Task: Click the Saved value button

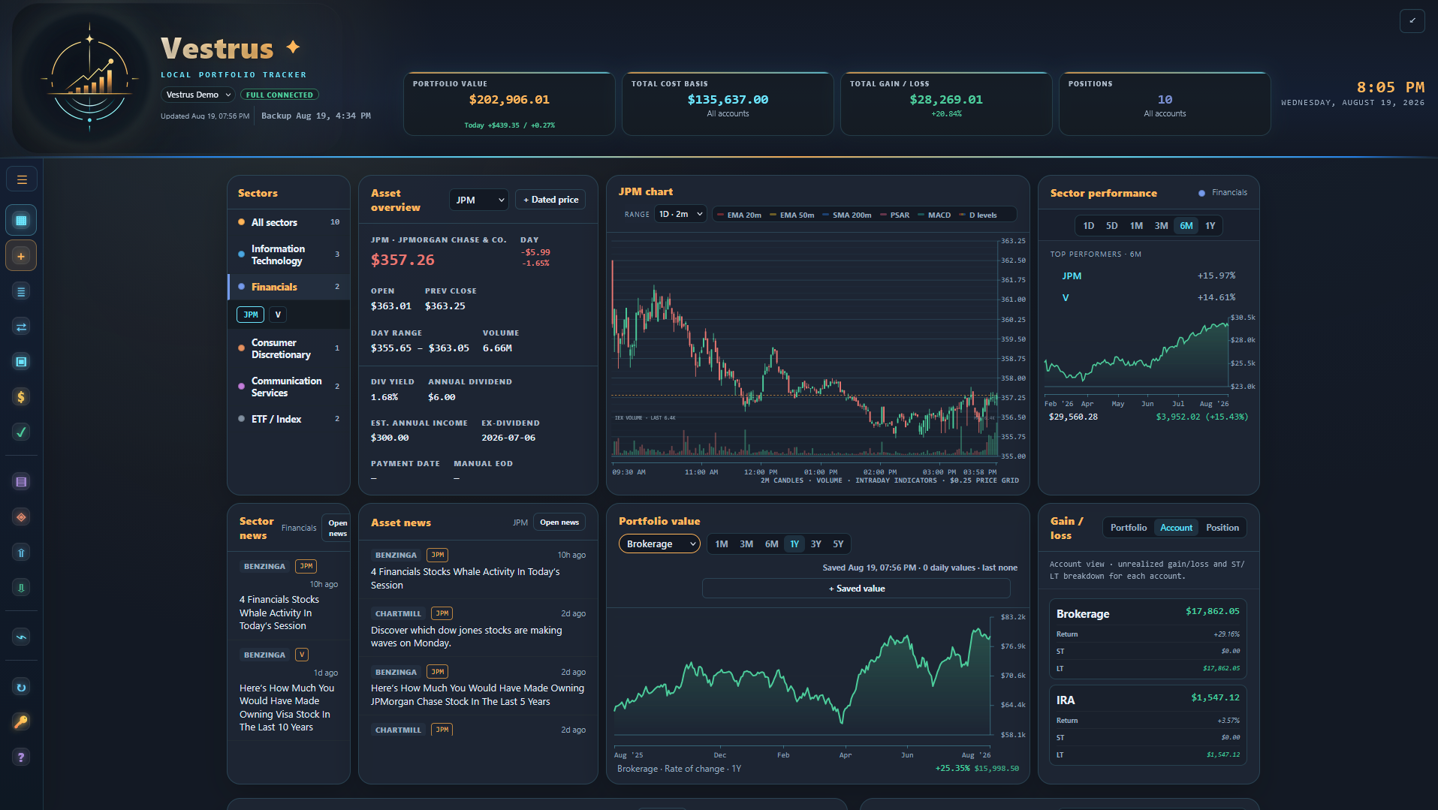Action: (x=856, y=589)
